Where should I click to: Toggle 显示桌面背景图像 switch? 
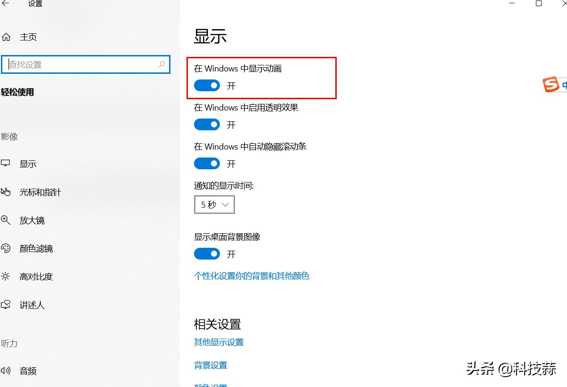tap(207, 253)
